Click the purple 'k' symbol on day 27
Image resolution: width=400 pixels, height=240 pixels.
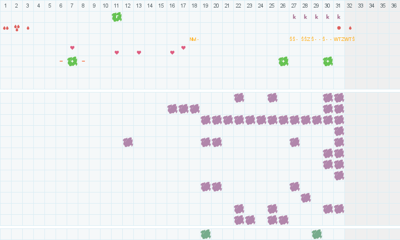click(294, 17)
